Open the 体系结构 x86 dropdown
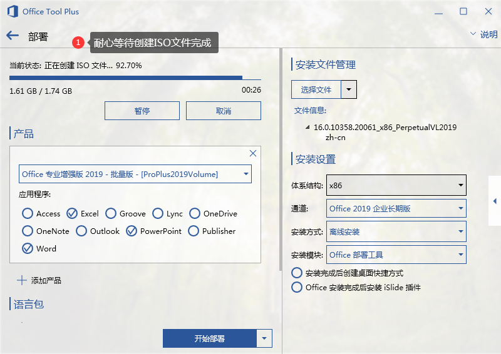This screenshot has width=501, height=354. pos(396,185)
